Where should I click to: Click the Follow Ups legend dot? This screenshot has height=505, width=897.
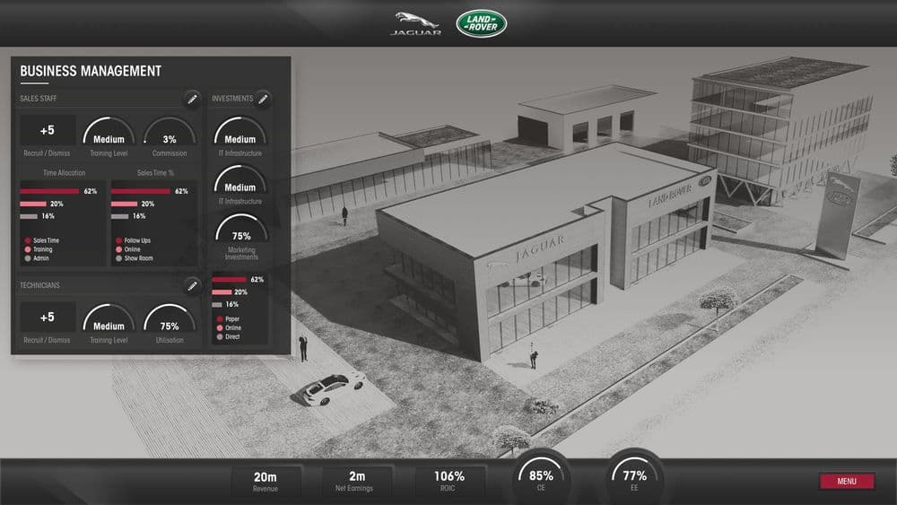(118, 240)
